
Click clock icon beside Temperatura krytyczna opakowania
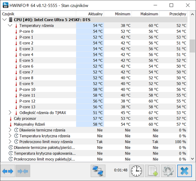(11, 153)
